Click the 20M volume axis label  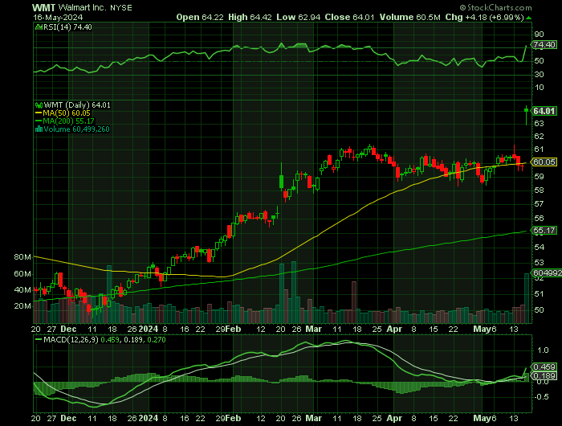[x=22, y=306]
